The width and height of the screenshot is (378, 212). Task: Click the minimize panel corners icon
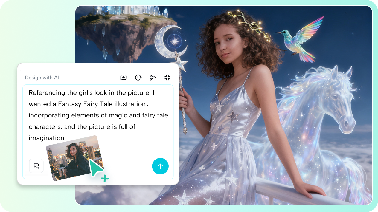[167, 77]
